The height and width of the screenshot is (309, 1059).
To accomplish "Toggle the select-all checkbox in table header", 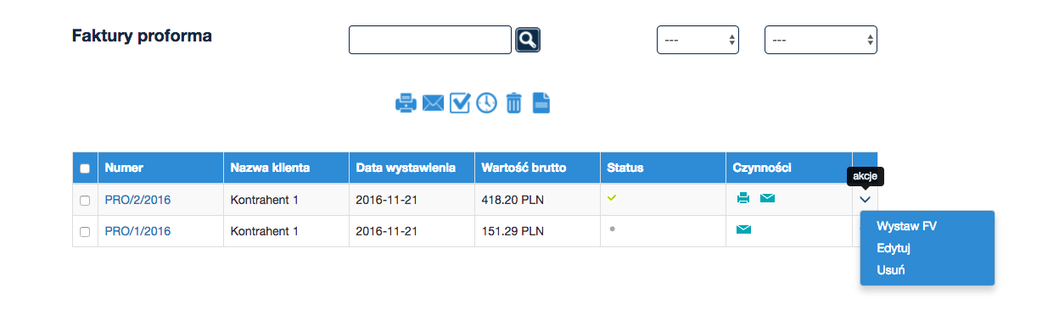I will pos(85,168).
